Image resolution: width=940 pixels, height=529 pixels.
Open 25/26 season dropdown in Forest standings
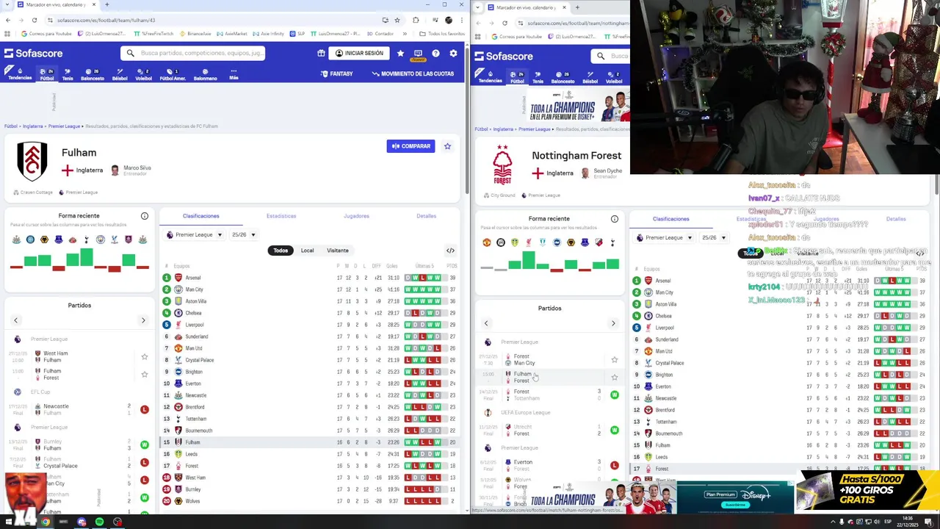coord(714,238)
